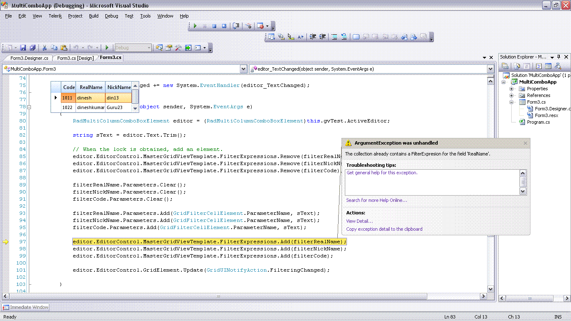This screenshot has width=571, height=321.
Task: Open the Telerik menu
Action: [x=55, y=16]
